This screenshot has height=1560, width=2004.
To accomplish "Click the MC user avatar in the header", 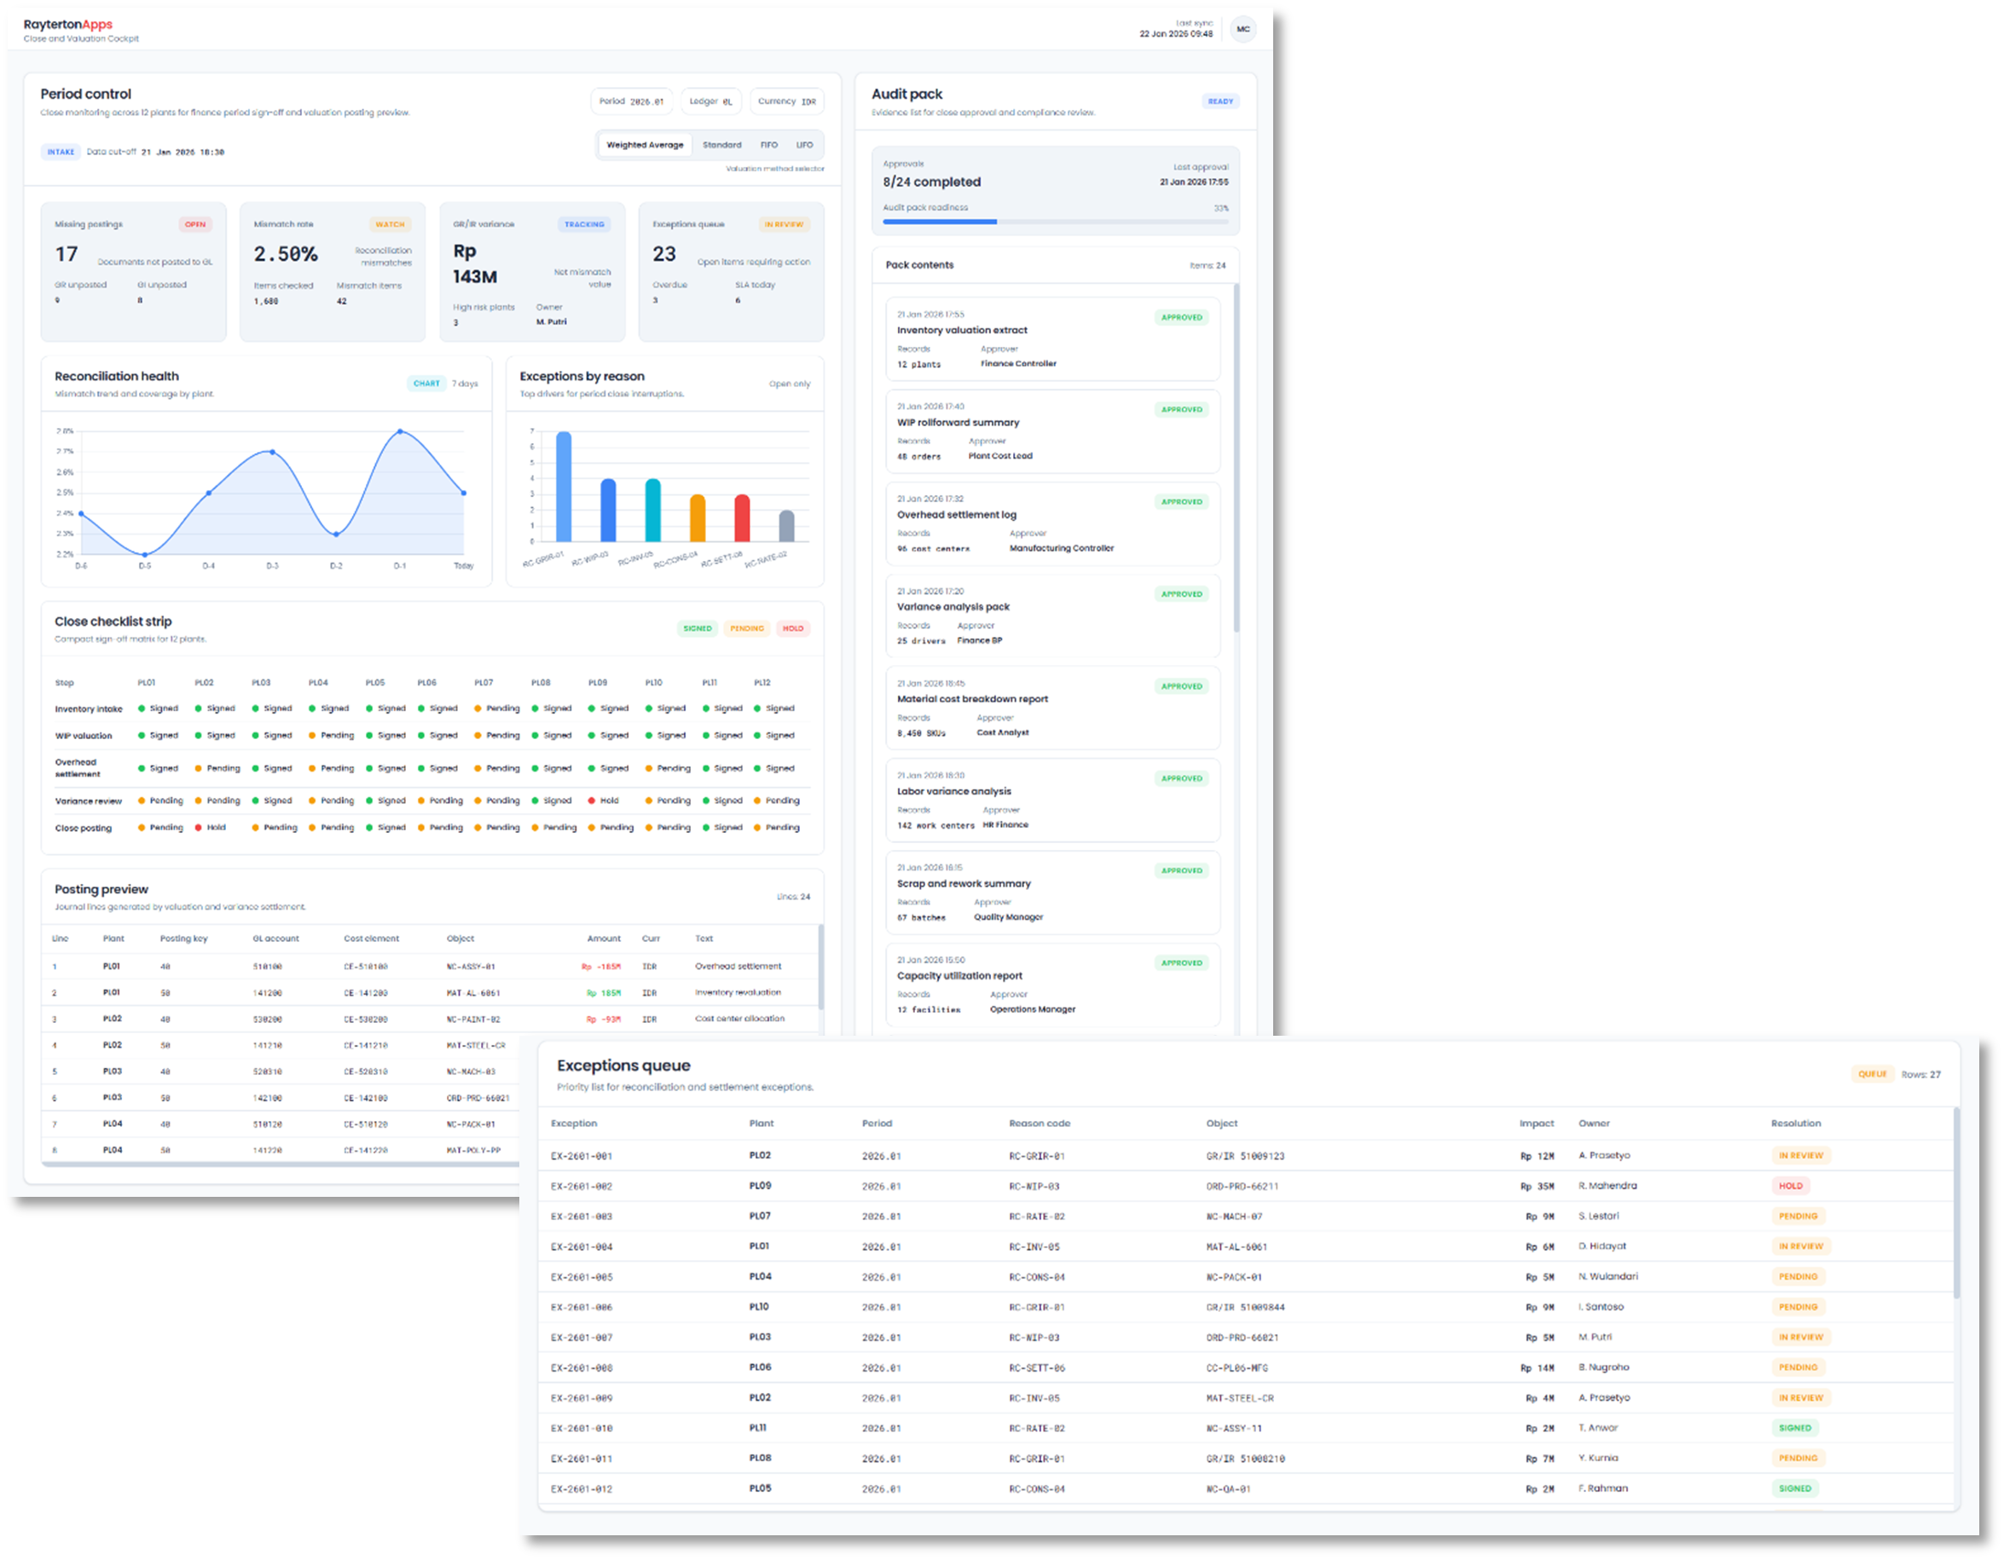I will pyautogui.click(x=1243, y=28).
